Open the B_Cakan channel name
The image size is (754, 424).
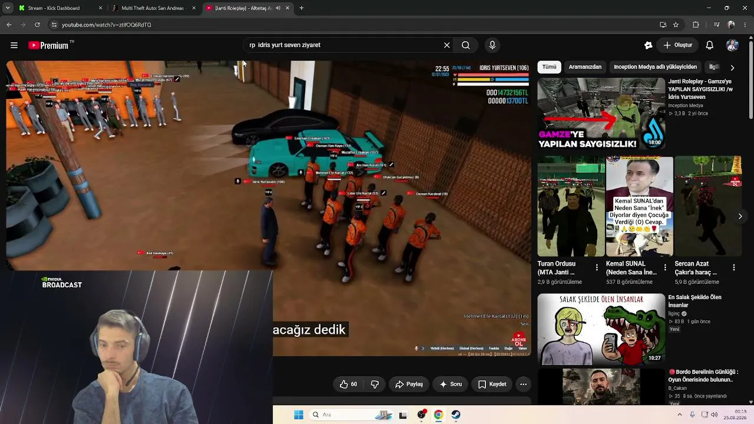(678, 389)
